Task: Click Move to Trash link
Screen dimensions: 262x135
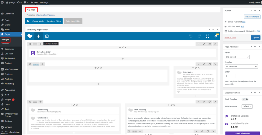Action: tap(230, 38)
